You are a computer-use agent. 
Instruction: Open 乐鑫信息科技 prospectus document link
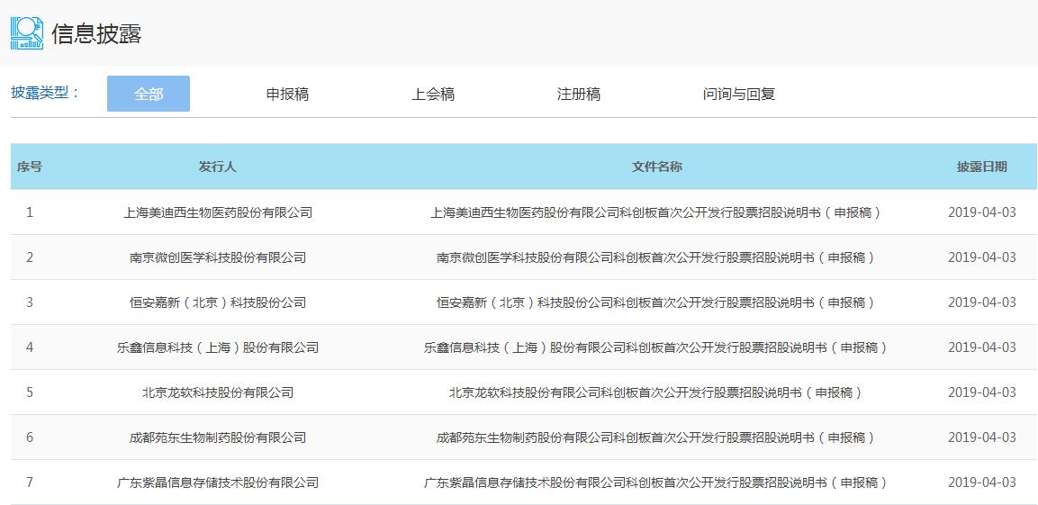click(655, 347)
